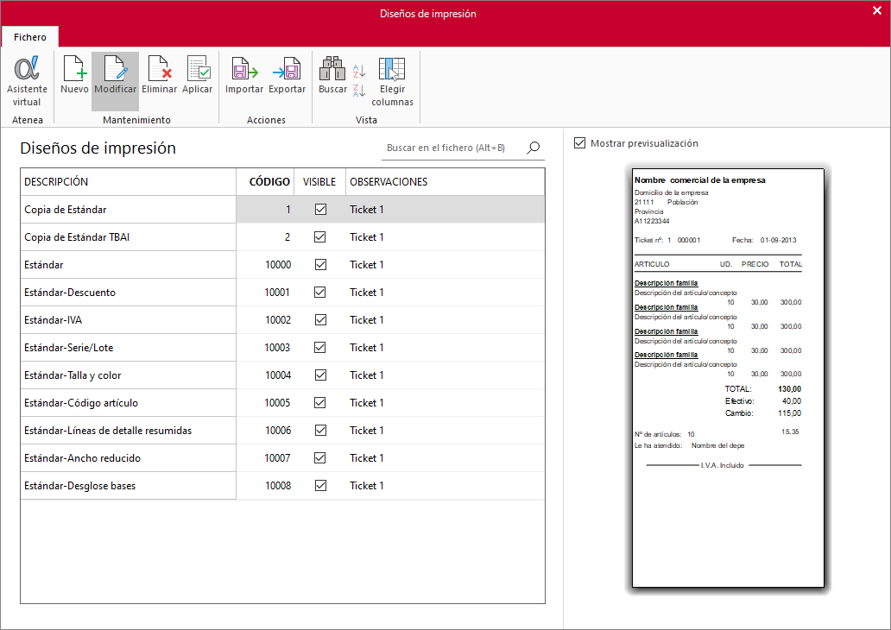Switch to the Fichero tab

tap(30, 37)
